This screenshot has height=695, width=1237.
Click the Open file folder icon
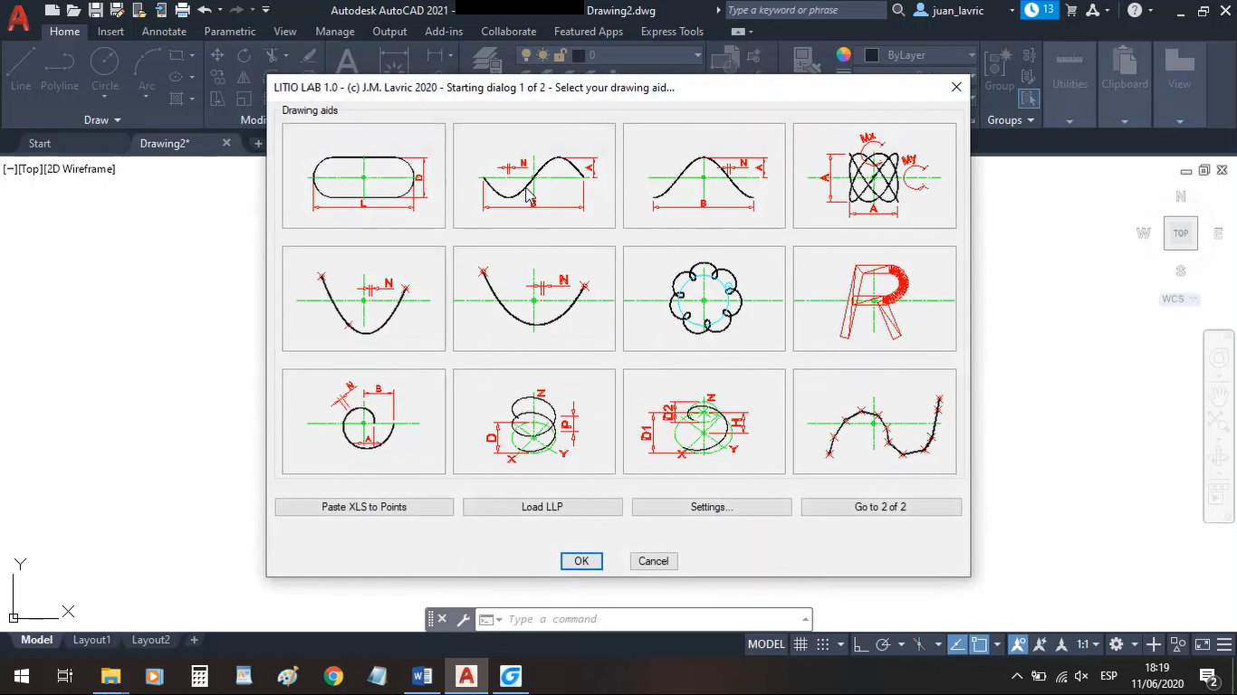pyautogui.click(x=74, y=10)
